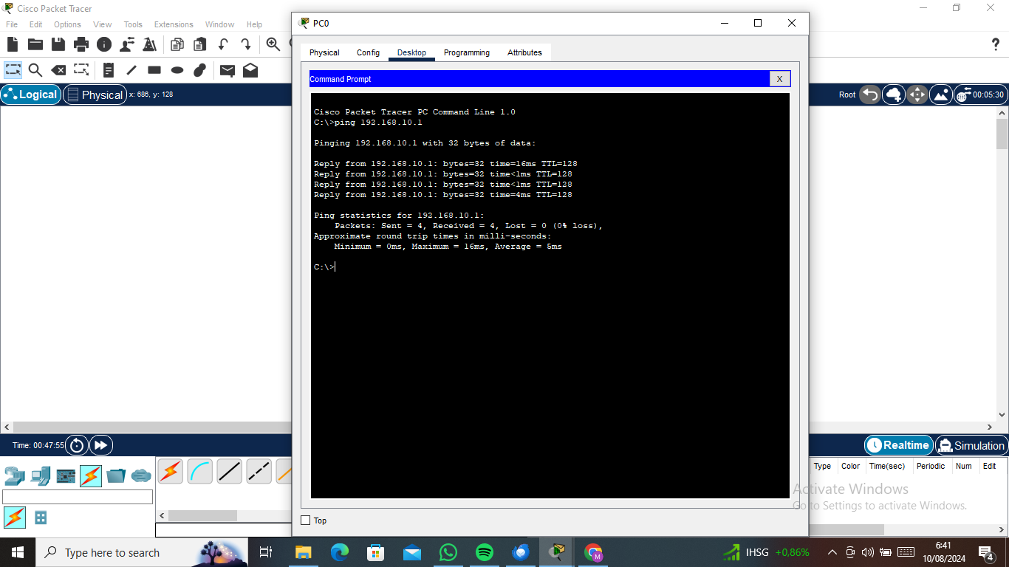
Task: Open the Tools menu
Action: pos(133,24)
